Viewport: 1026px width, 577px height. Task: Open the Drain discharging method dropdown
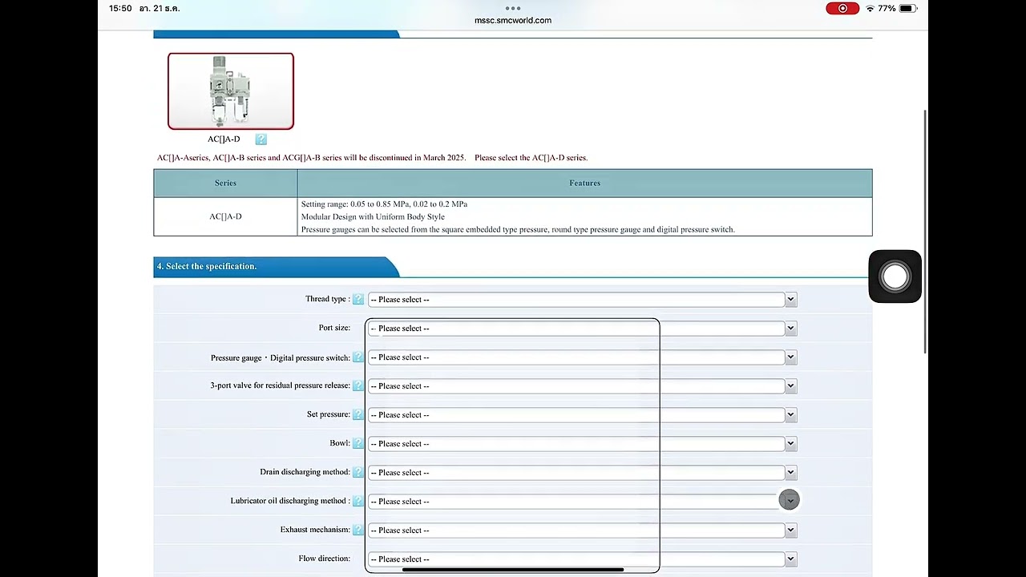(582, 472)
